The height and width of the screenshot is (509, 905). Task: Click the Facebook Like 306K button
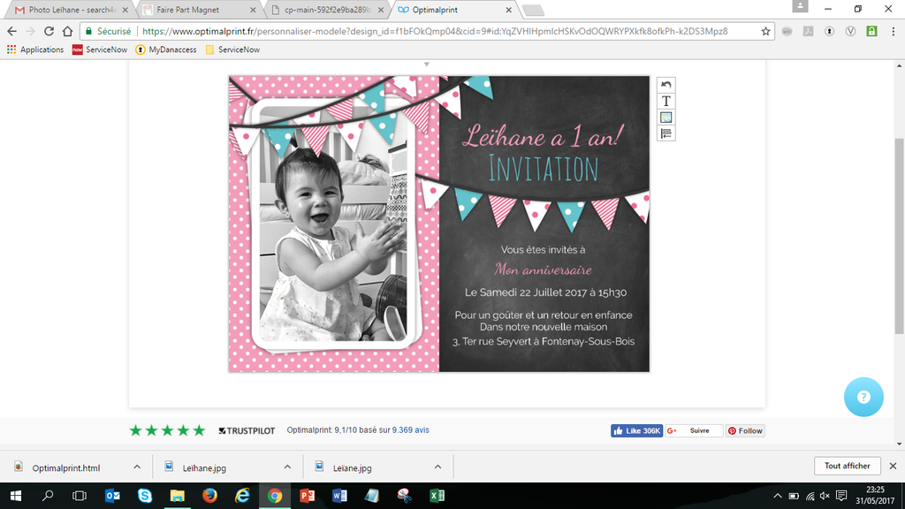(636, 431)
